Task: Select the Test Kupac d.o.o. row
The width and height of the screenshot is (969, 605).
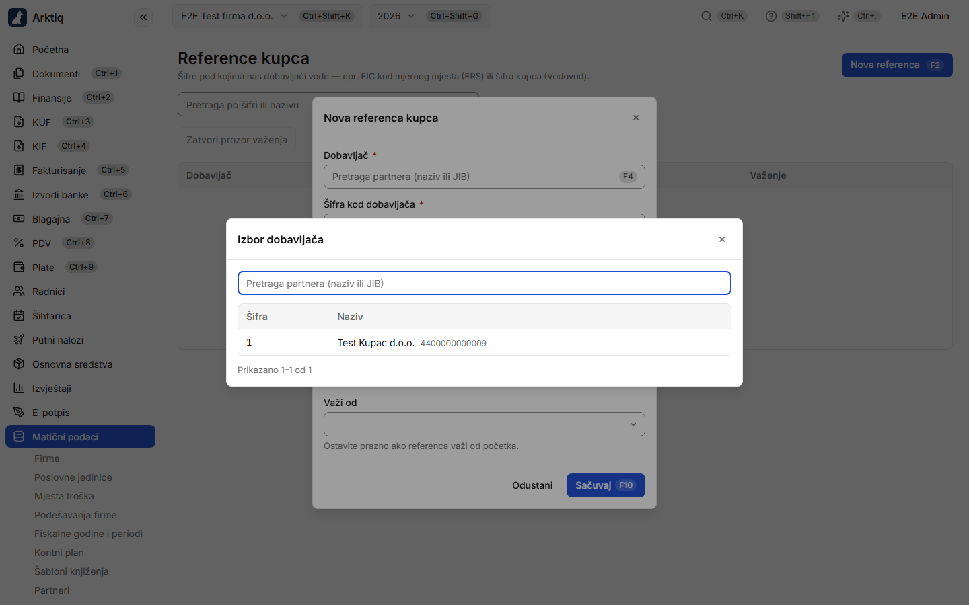Action: 485,343
